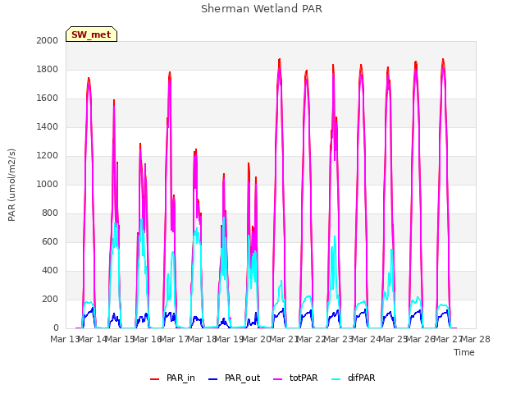Screen dimensions: 525x394
Task: Toggle the difPAR legend entry
Action: pyautogui.click(x=354, y=378)
